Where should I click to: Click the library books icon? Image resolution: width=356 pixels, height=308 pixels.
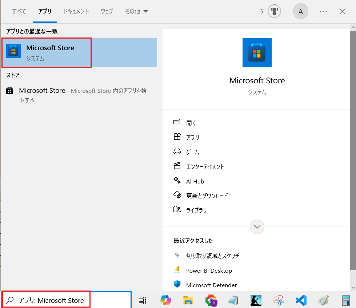tap(177, 209)
